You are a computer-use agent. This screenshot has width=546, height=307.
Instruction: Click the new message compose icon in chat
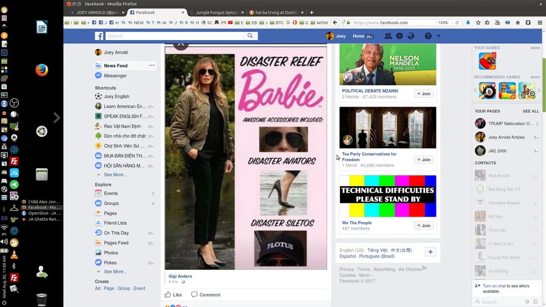[536, 302]
